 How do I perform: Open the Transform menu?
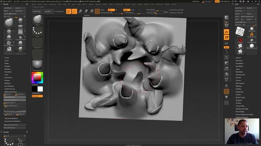pyautogui.click(x=159, y=4)
